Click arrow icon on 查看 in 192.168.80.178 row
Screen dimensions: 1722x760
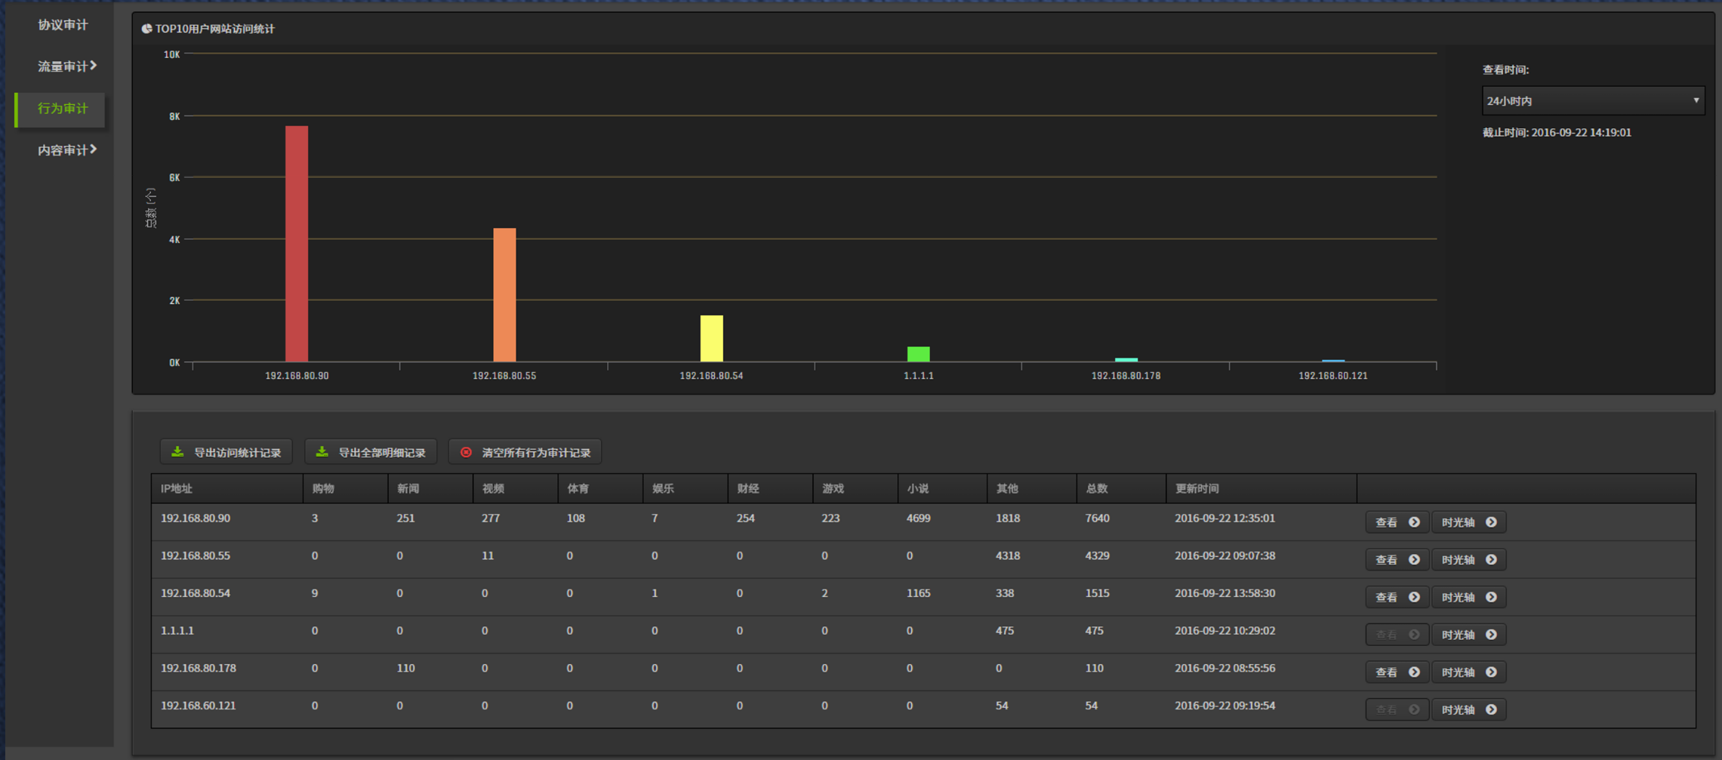[x=1414, y=672]
